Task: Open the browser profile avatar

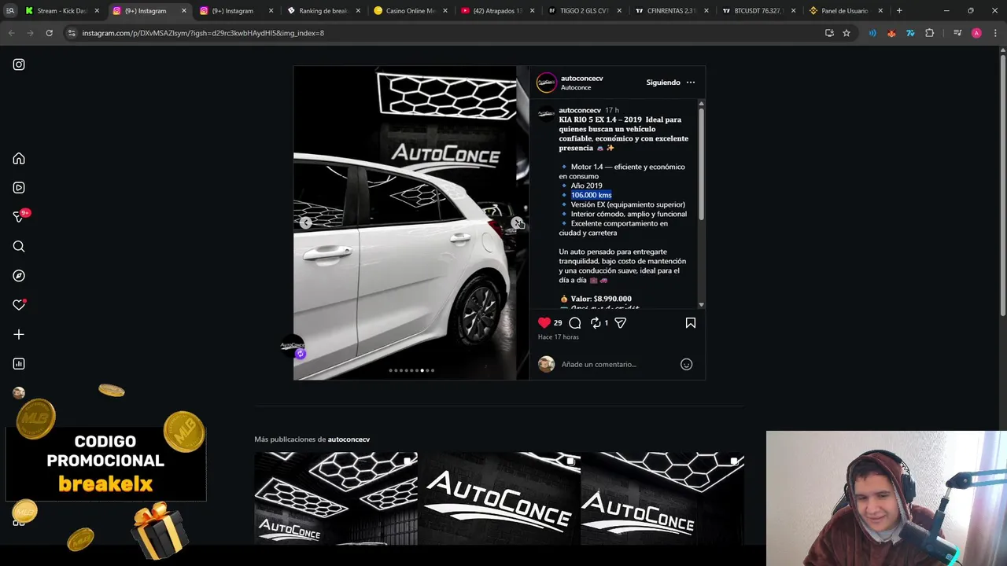Action: point(976,33)
